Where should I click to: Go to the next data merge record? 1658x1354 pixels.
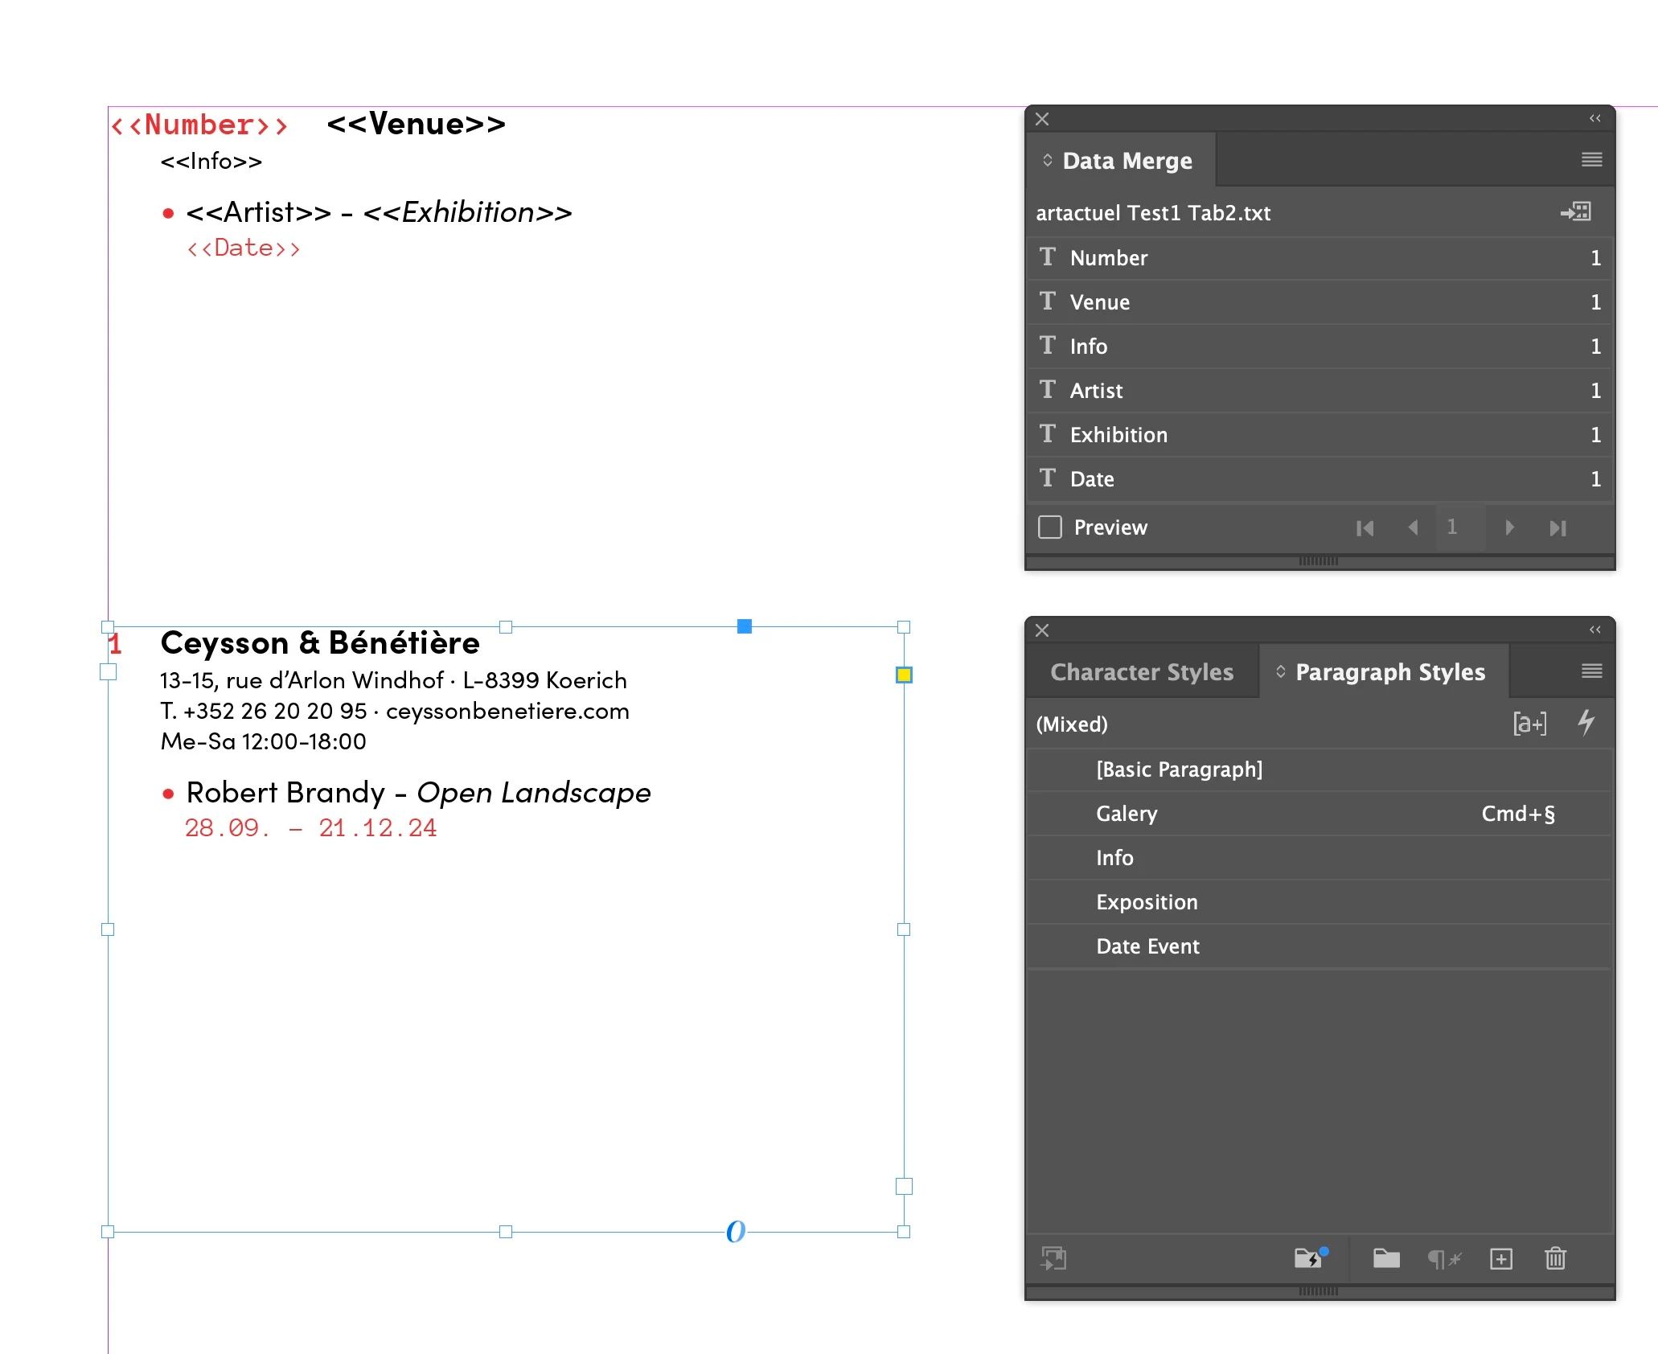1509,527
